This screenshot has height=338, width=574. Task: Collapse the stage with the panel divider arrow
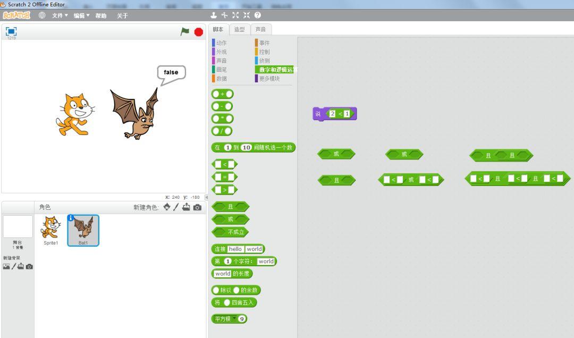pos(206,197)
